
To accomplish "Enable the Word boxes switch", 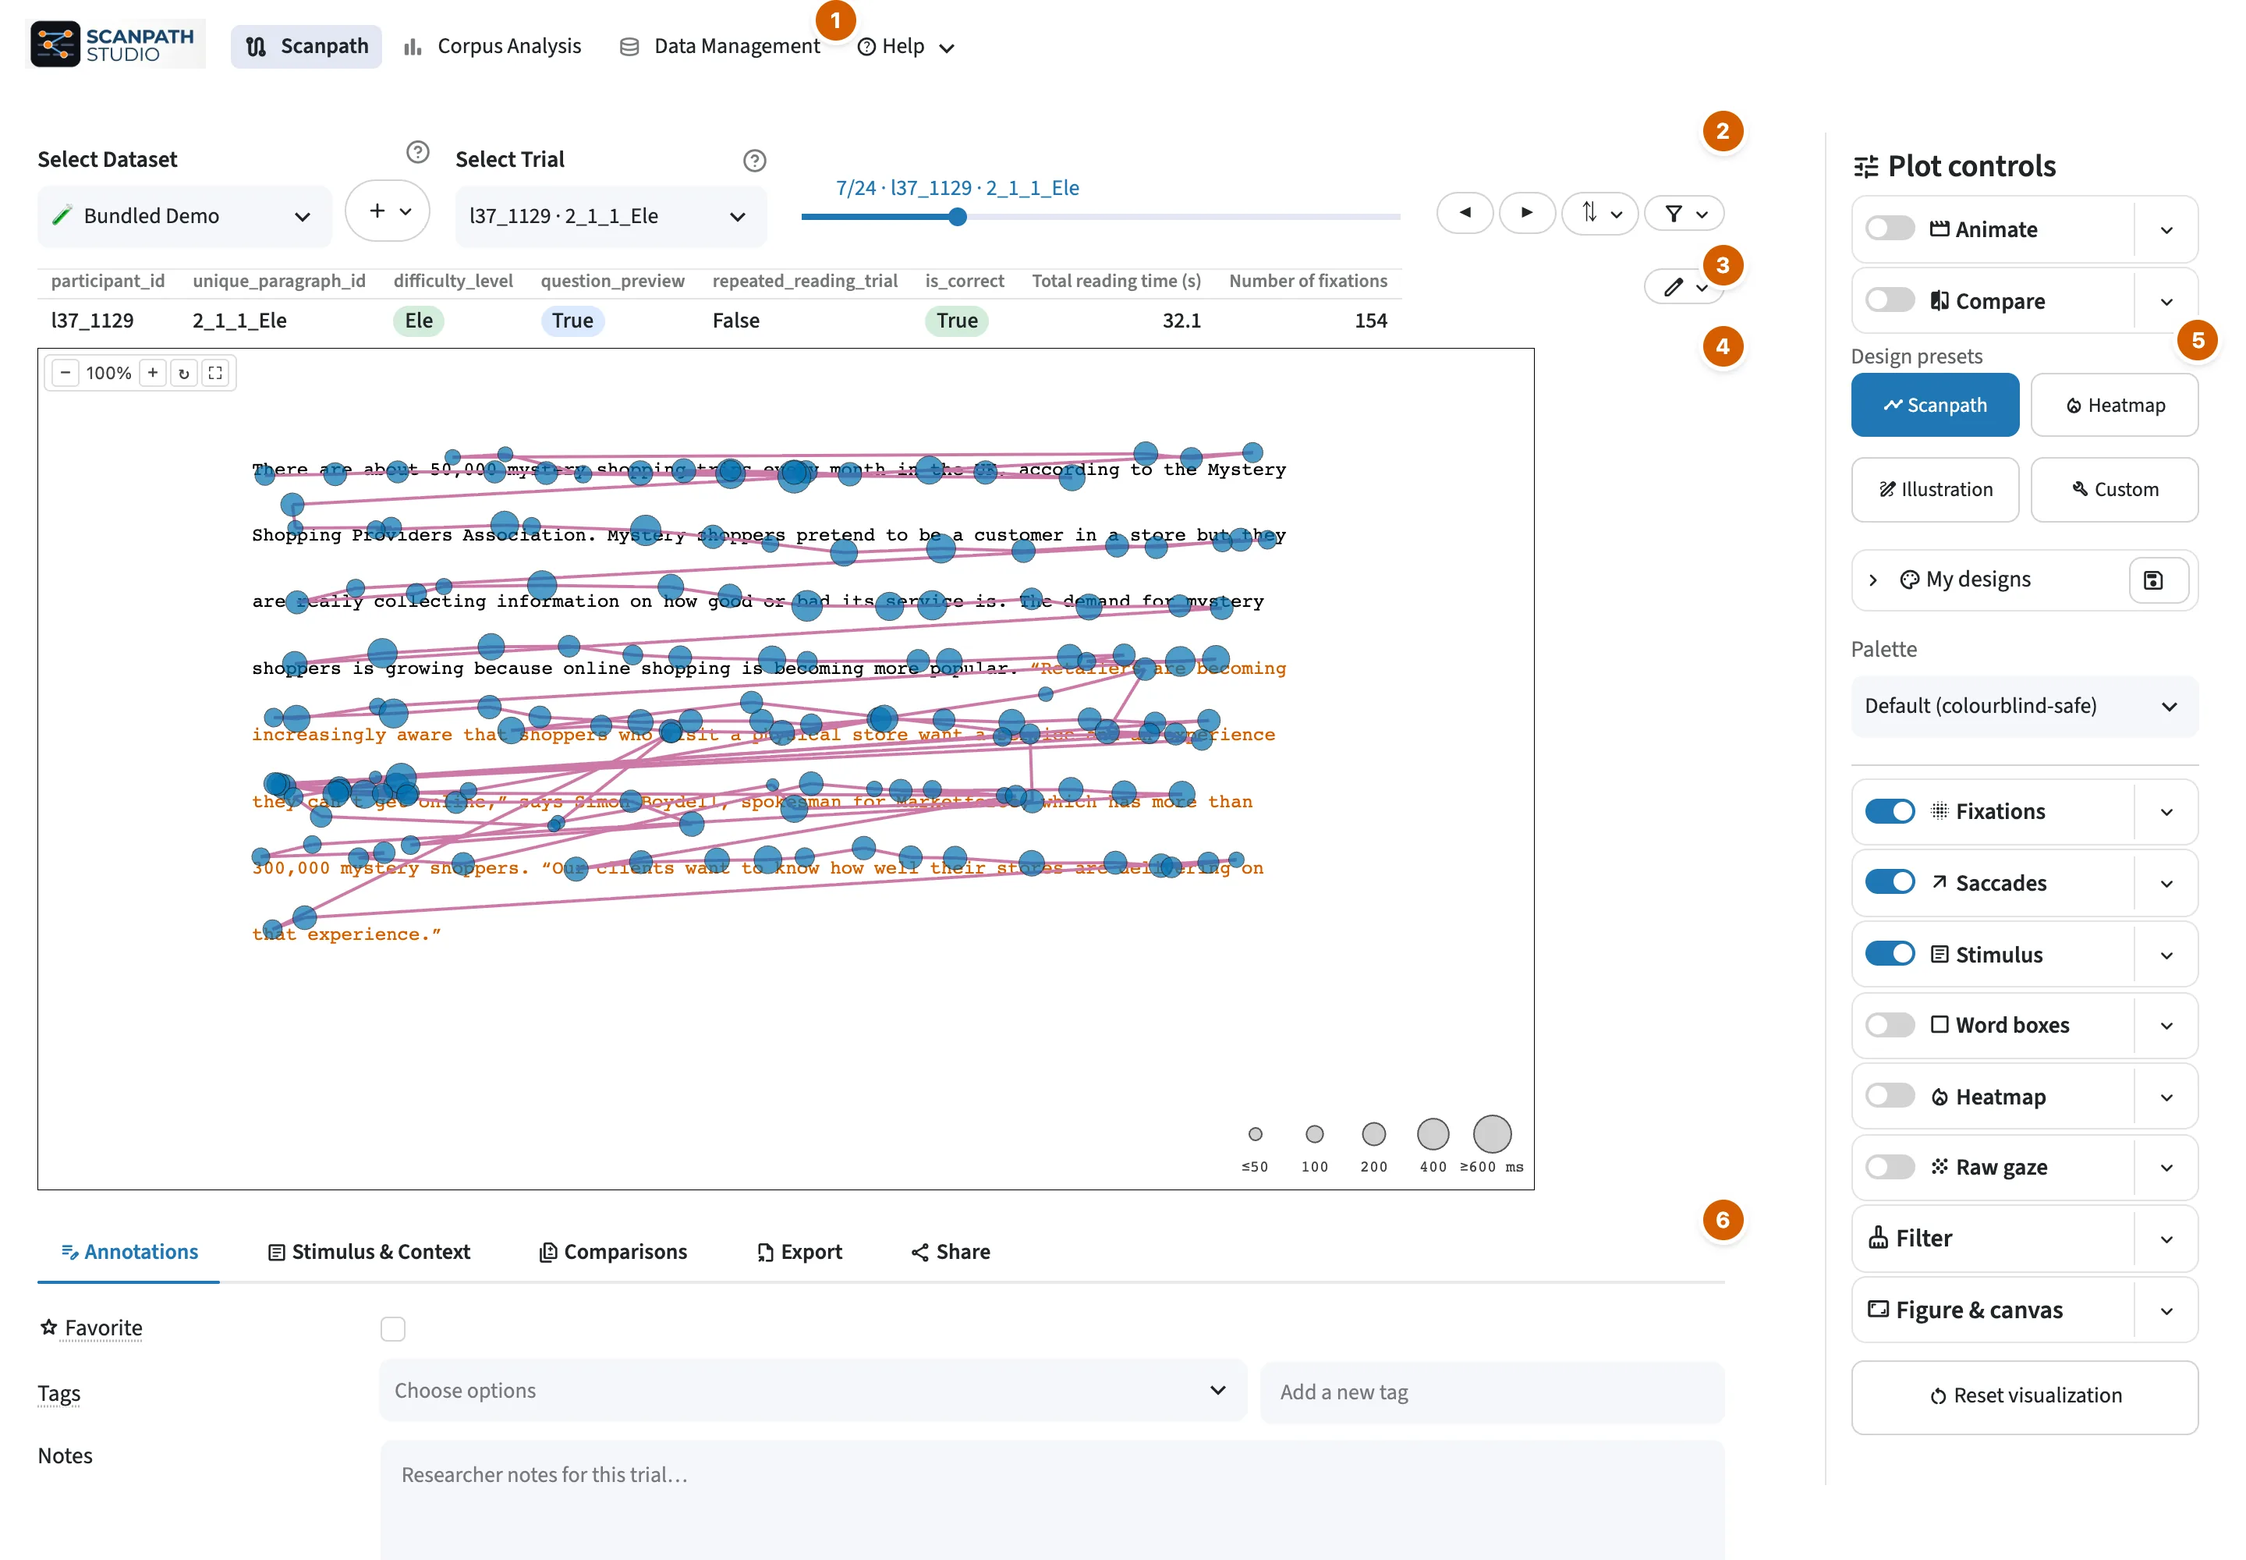I will [x=1890, y=1026].
